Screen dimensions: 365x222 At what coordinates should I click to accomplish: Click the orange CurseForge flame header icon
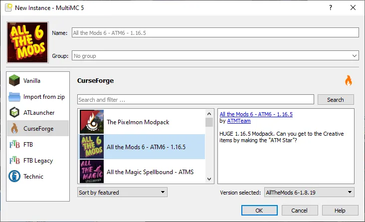(349, 81)
